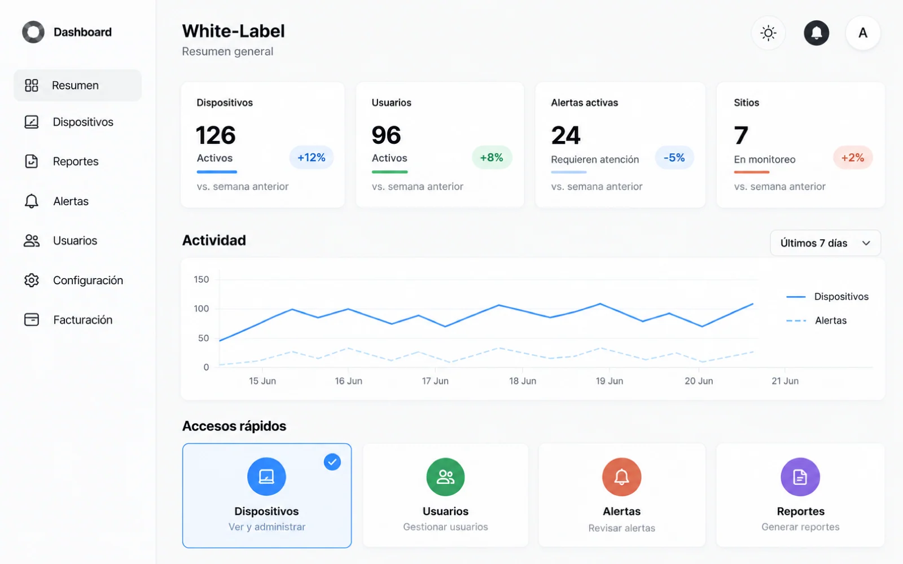Open the user avatar A menu
Screen dimensions: 903x564
coord(863,33)
